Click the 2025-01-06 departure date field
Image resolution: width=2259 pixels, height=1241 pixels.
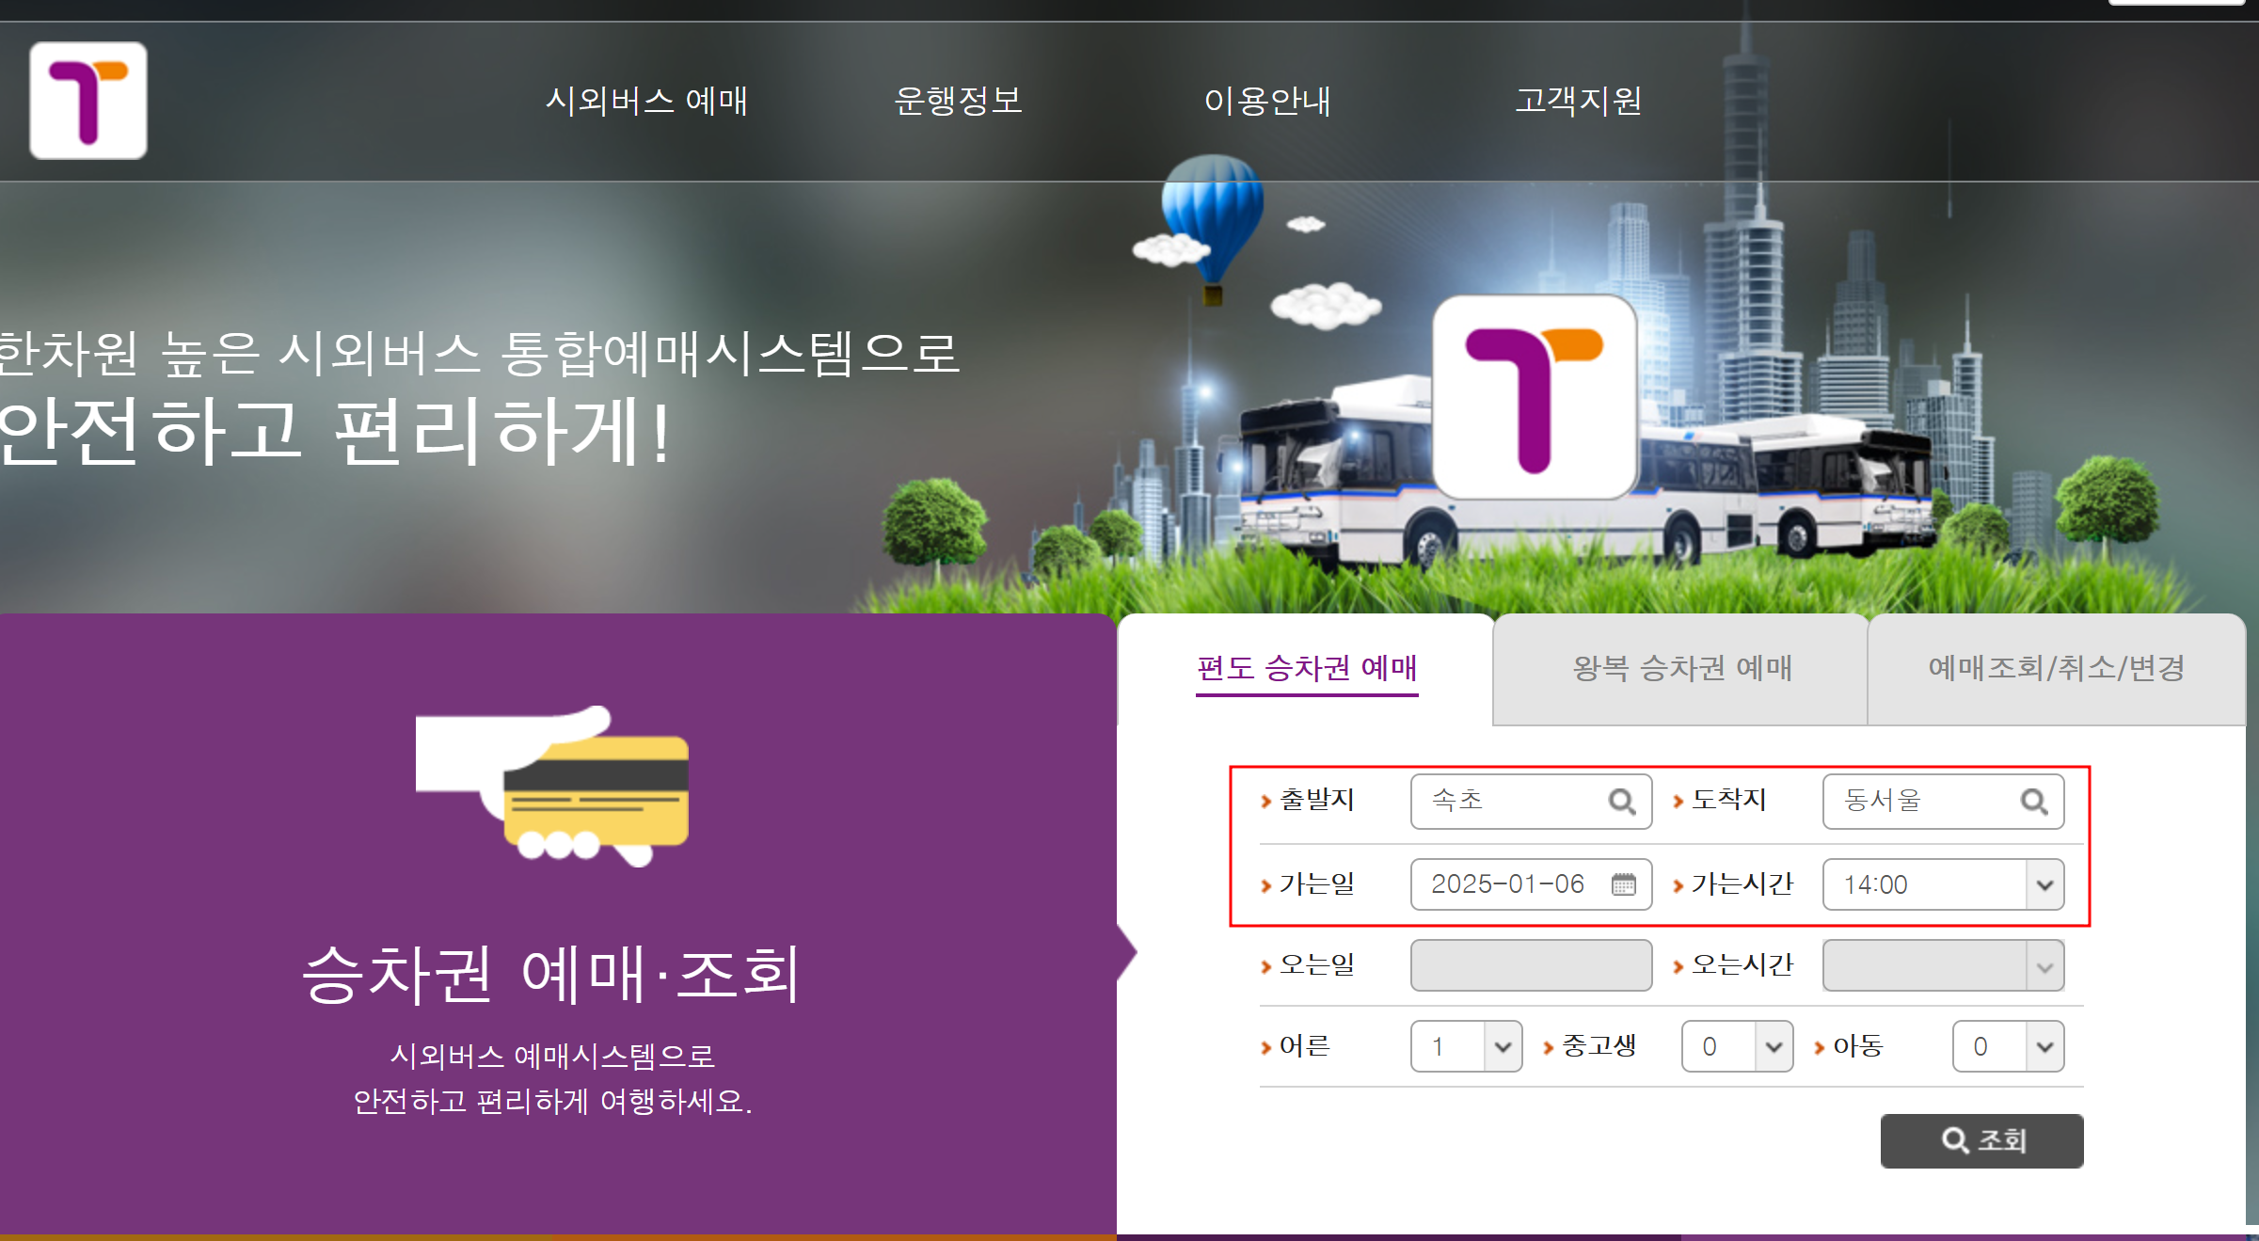coord(1507,884)
